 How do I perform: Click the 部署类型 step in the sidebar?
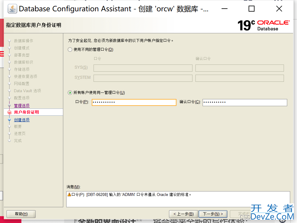tap(22, 55)
